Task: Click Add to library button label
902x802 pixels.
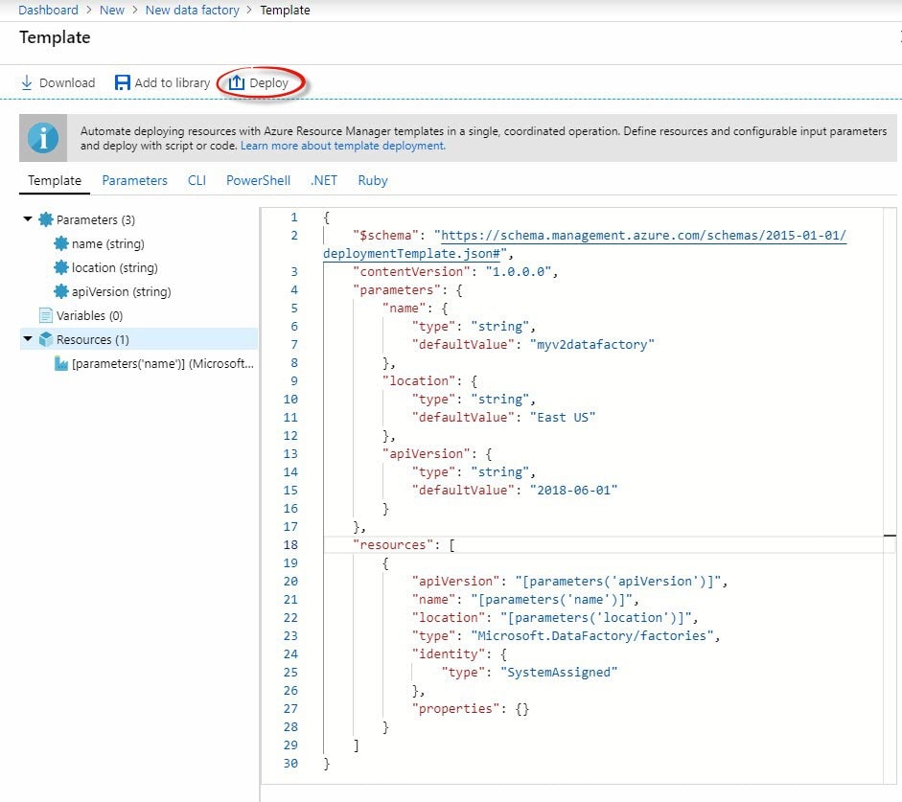Action: pos(173,82)
